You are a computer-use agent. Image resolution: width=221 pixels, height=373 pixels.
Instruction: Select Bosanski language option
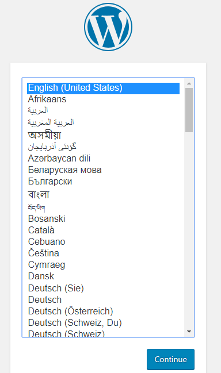tap(104, 218)
